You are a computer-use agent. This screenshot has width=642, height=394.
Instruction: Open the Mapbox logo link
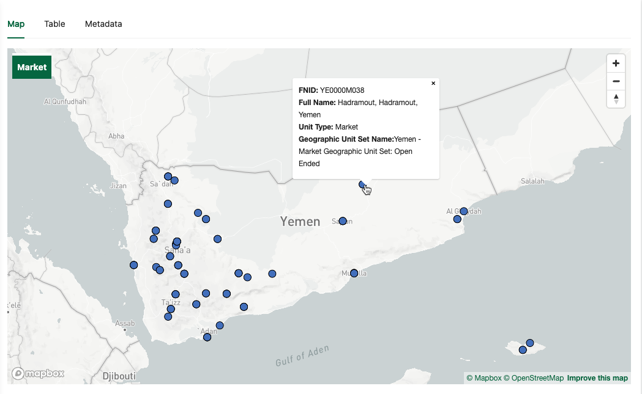point(38,374)
